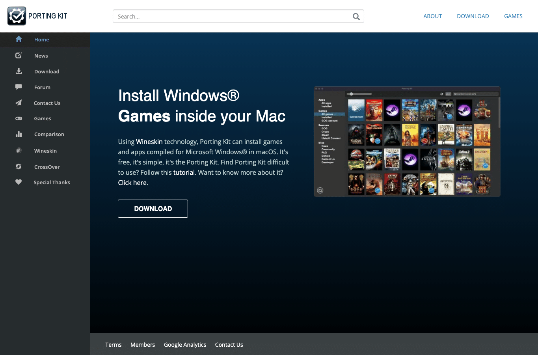Viewport: 538px width, 355px height.
Task: Click the ABOUT link in header
Action: coord(432,16)
